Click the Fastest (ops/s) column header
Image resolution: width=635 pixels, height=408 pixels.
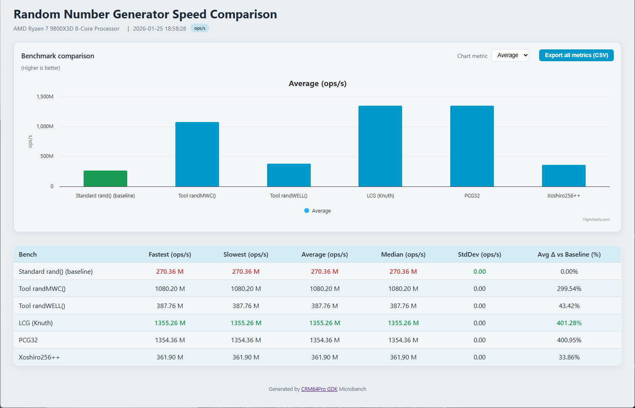pos(170,255)
